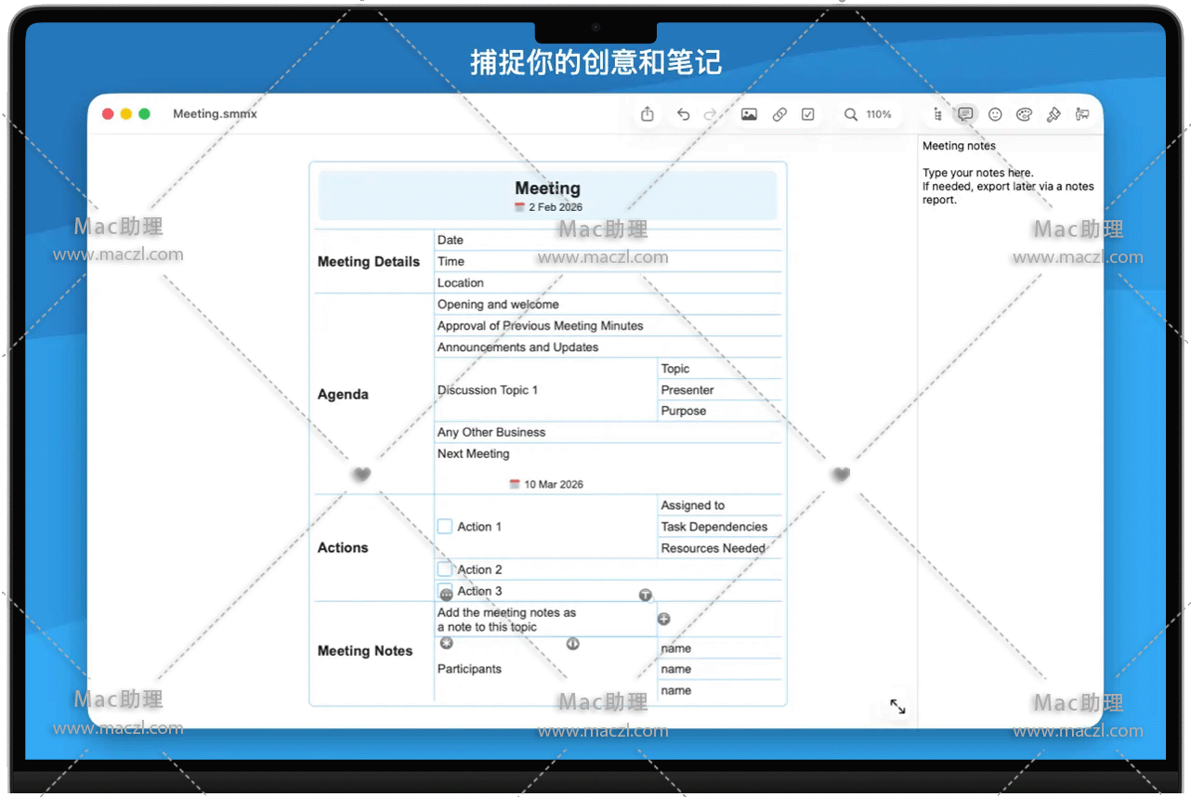This screenshot has width=1191, height=797.
Task: Click the T text handle on the selected topic
Action: [646, 594]
